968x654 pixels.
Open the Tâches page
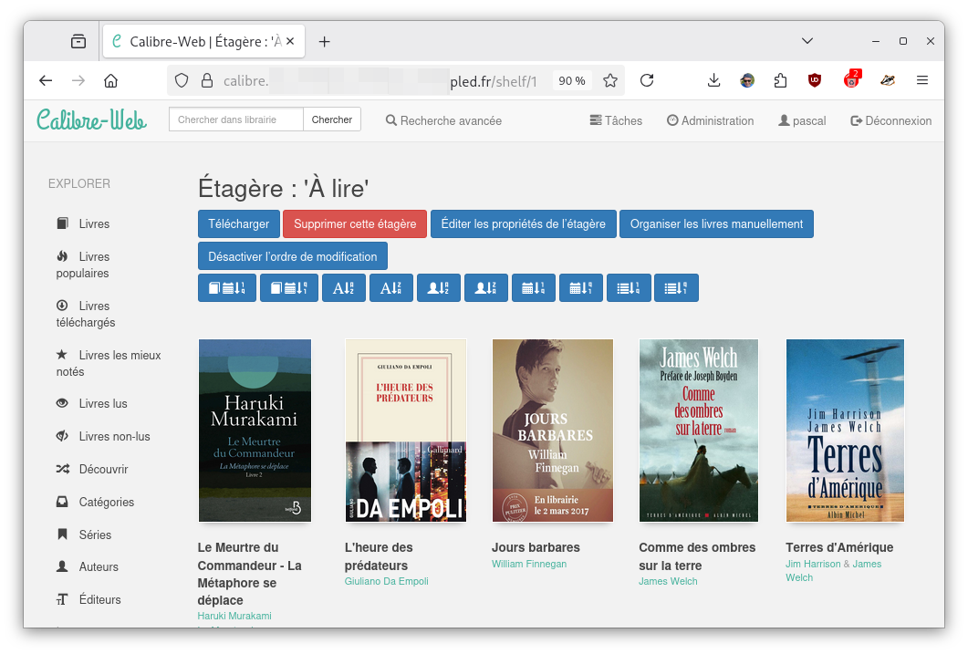[x=616, y=120]
